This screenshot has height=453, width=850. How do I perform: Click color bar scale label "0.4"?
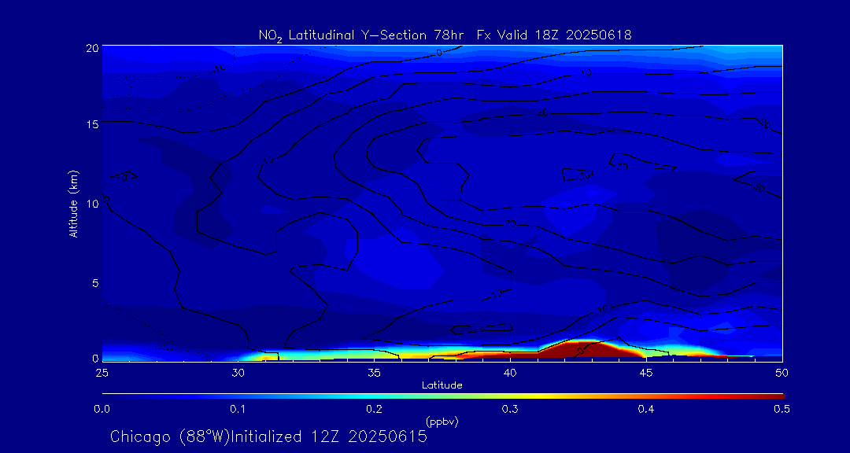(645, 409)
